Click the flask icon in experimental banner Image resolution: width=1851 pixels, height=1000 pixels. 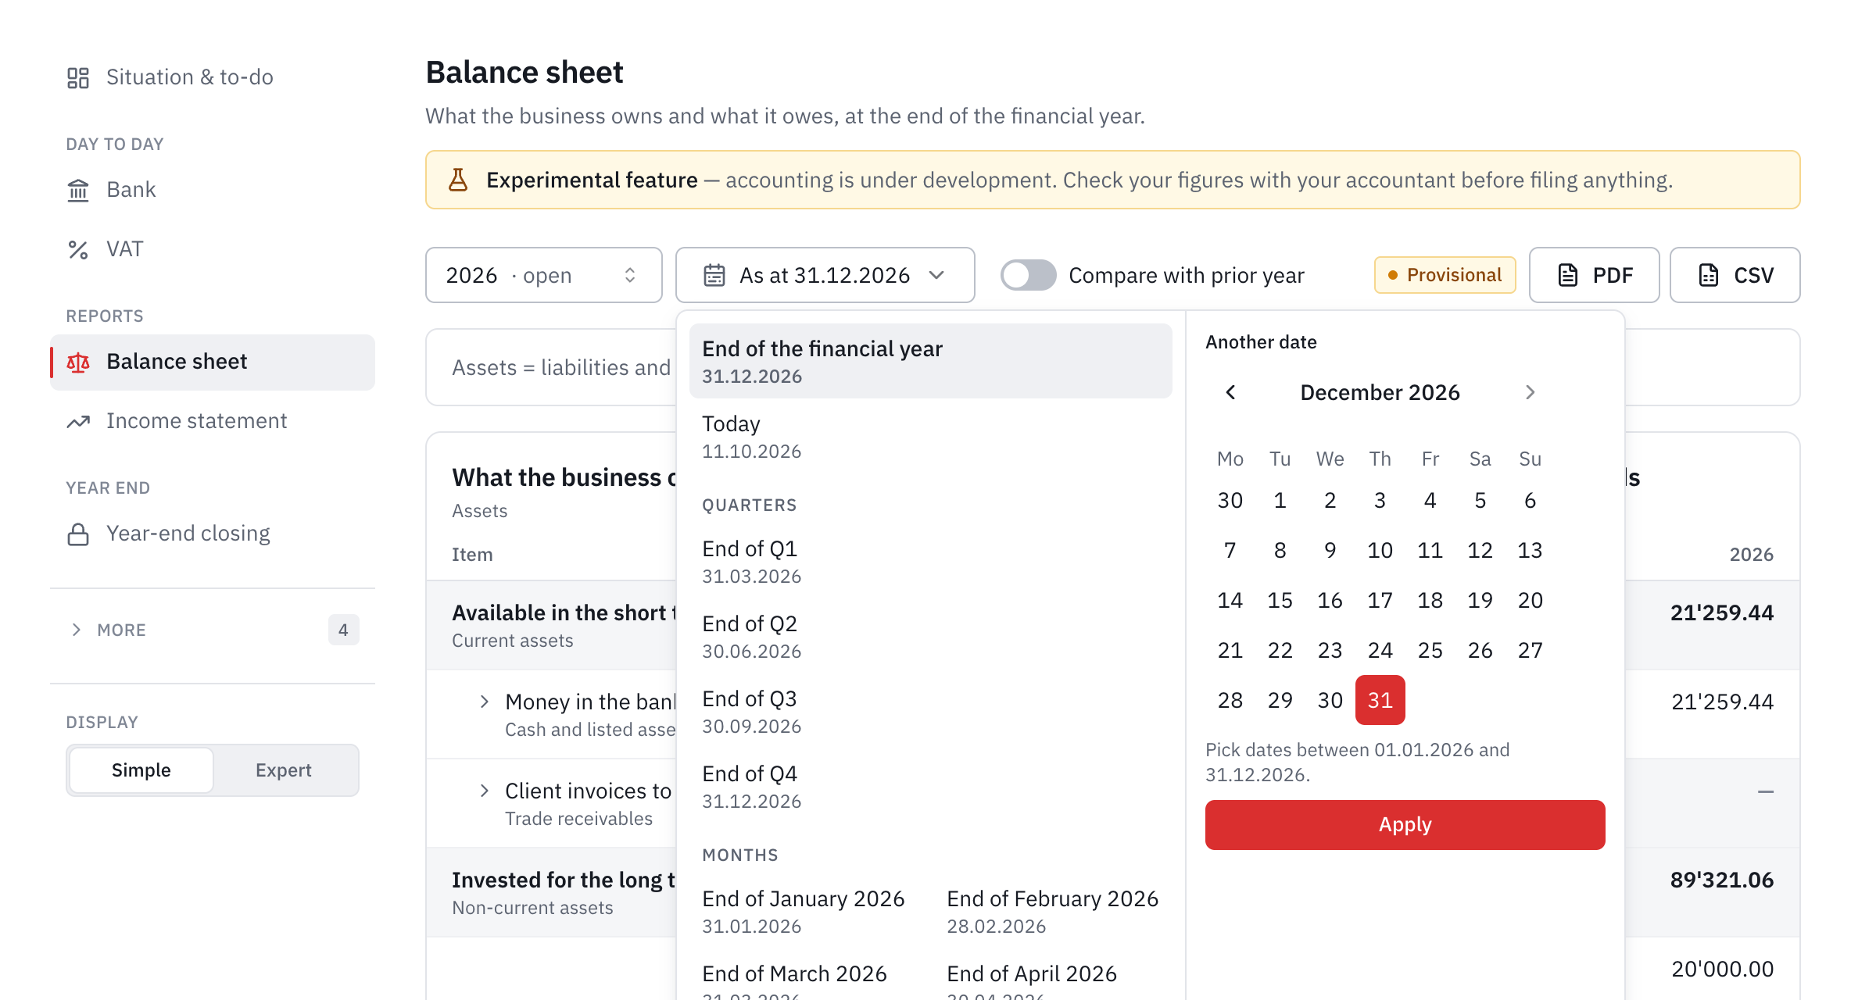pos(458,180)
